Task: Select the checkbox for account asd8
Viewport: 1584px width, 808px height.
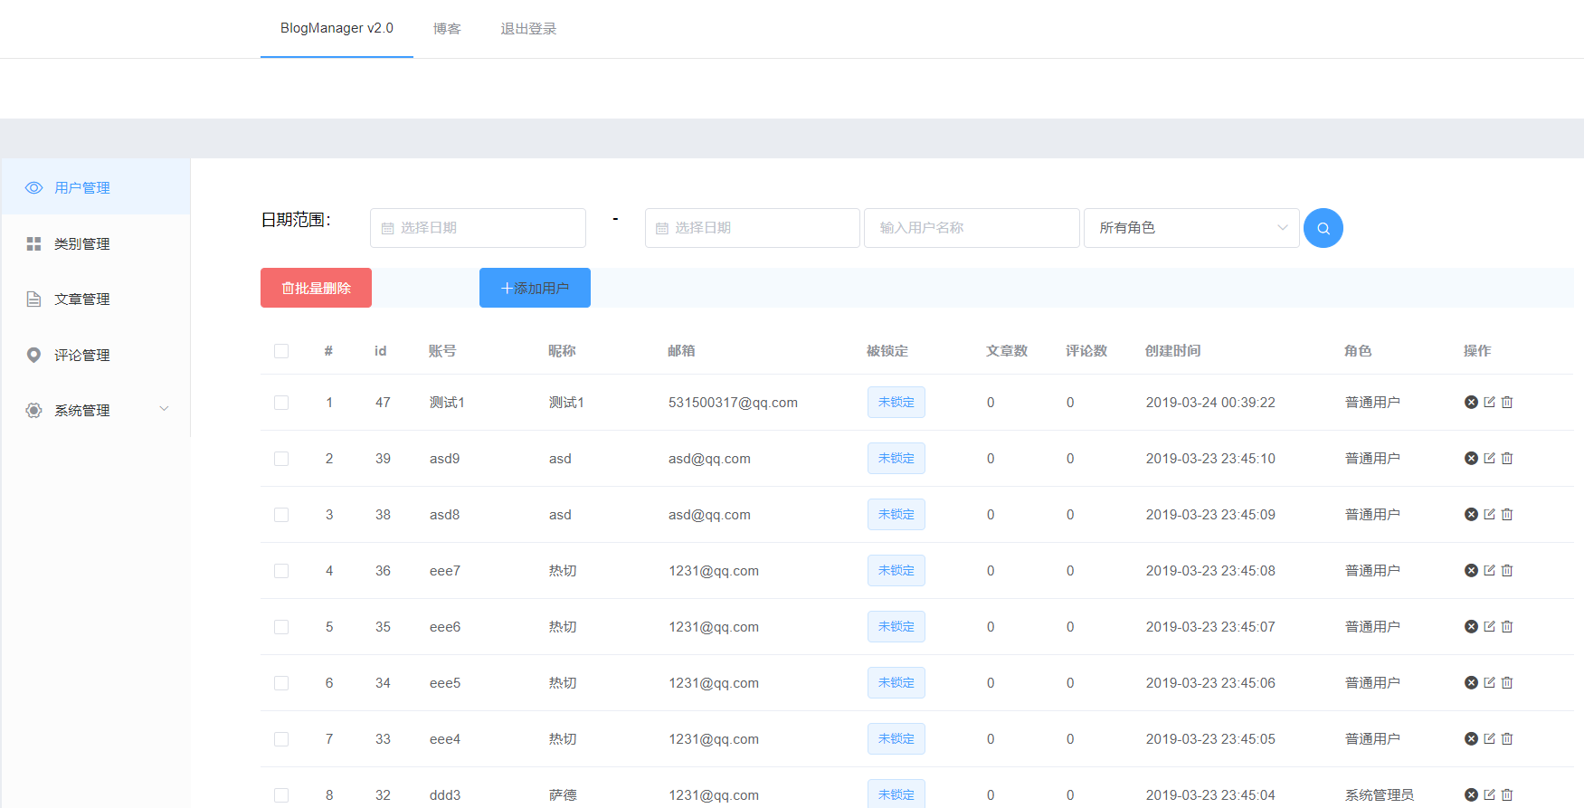Action: (281, 515)
